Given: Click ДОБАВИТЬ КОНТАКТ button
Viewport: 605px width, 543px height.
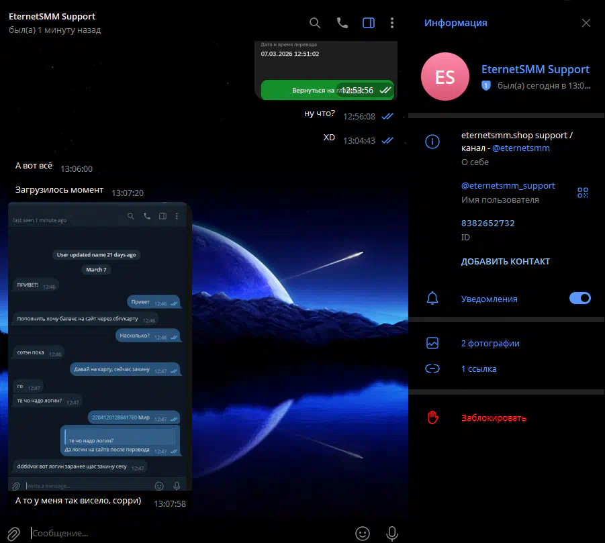Looking at the screenshot, I should (505, 261).
